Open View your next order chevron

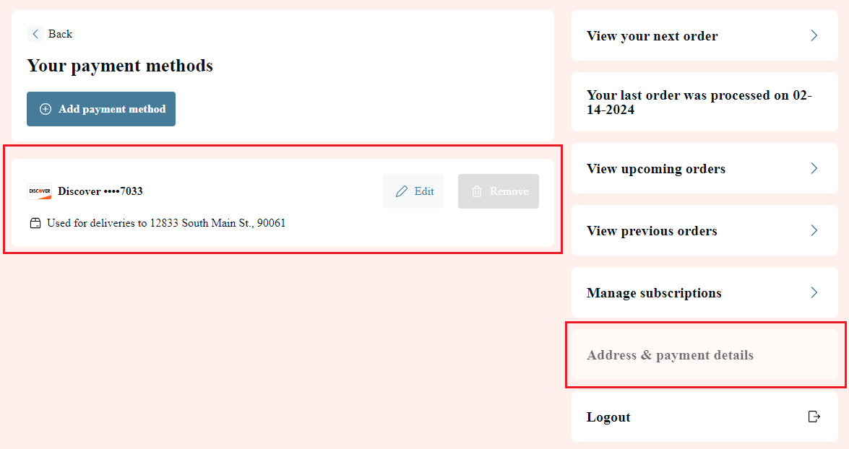pos(814,35)
